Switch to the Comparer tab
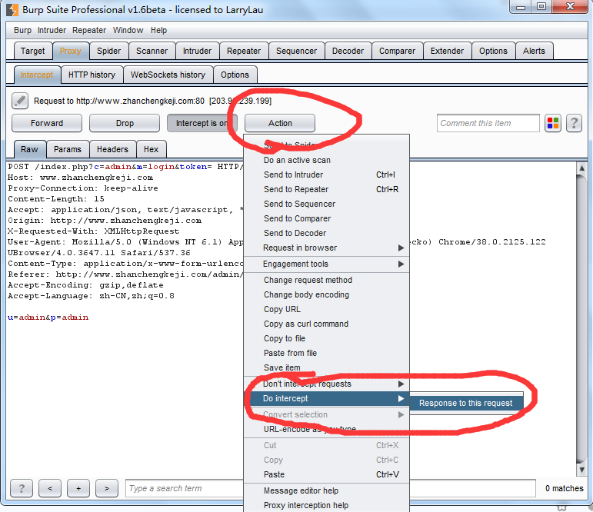The height and width of the screenshot is (512, 593). (397, 51)
